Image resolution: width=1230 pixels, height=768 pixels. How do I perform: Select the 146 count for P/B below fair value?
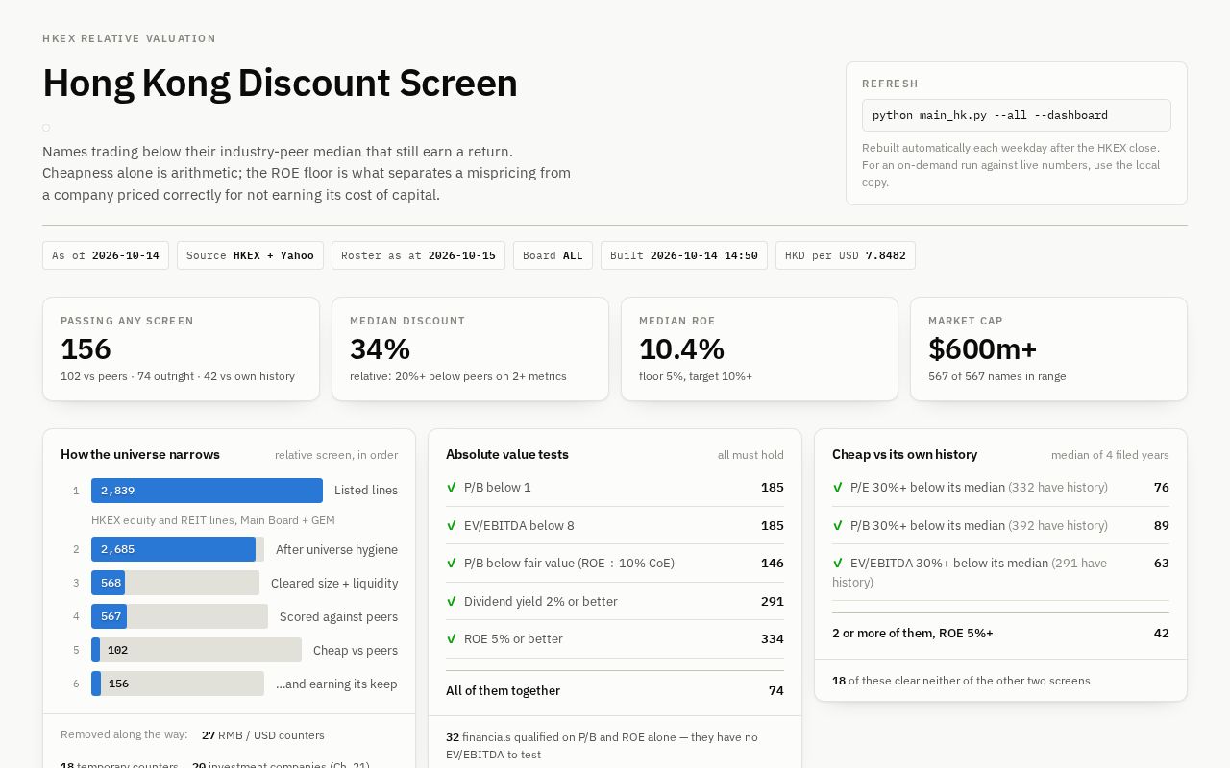(x=773, y=564)
